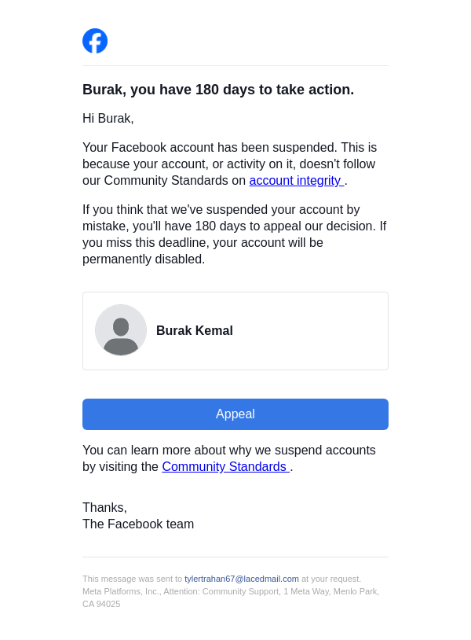The image size is (471, 640).
Task: Click the 'suspended your account by mistake' paragraph
Action: 234,234
